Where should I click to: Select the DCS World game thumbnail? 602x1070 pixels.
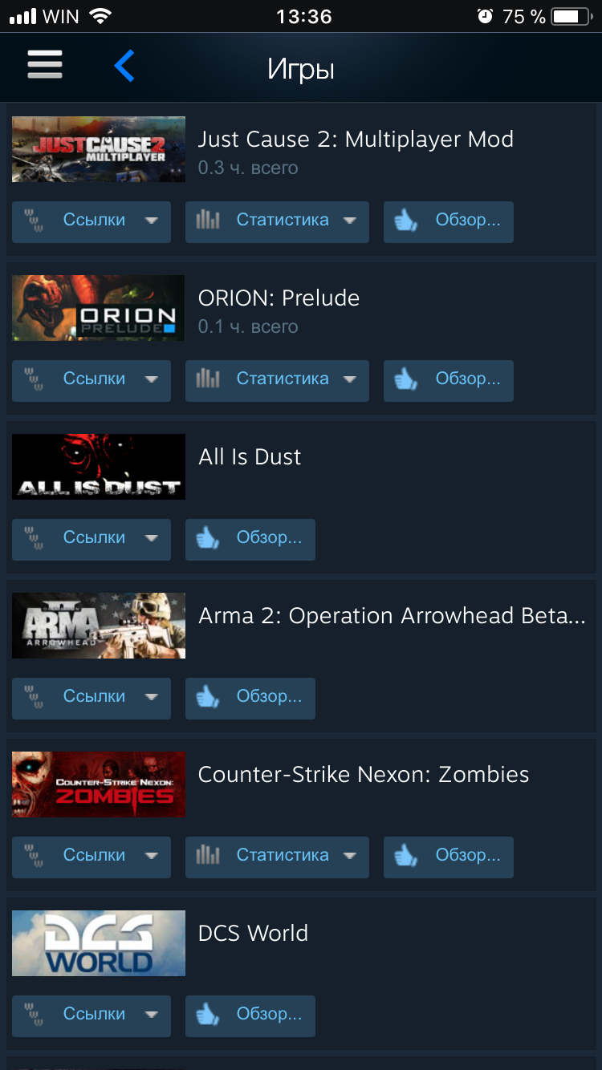[99, 943]
